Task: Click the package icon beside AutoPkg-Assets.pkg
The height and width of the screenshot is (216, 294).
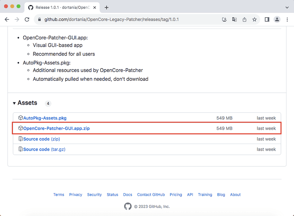Action: coord(21,118)
